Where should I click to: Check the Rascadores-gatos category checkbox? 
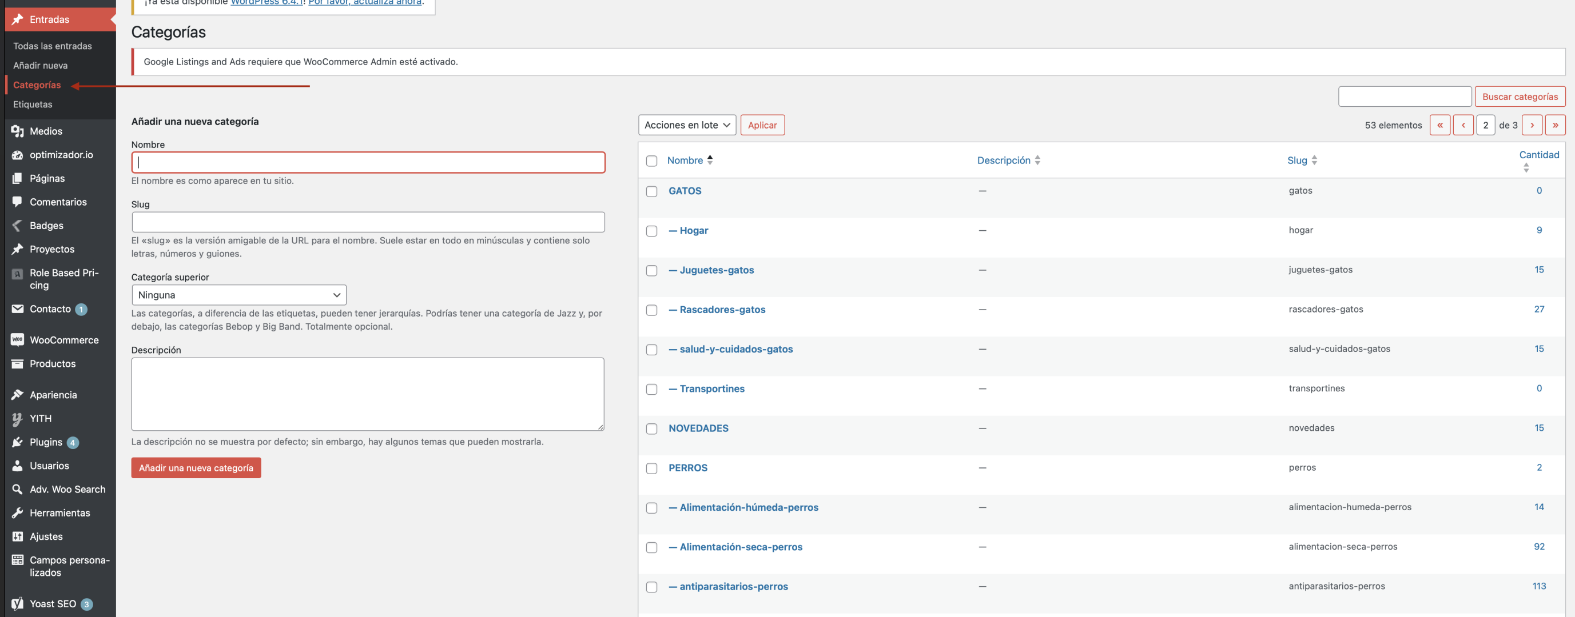pyautogui.click(x=652, y=310)
